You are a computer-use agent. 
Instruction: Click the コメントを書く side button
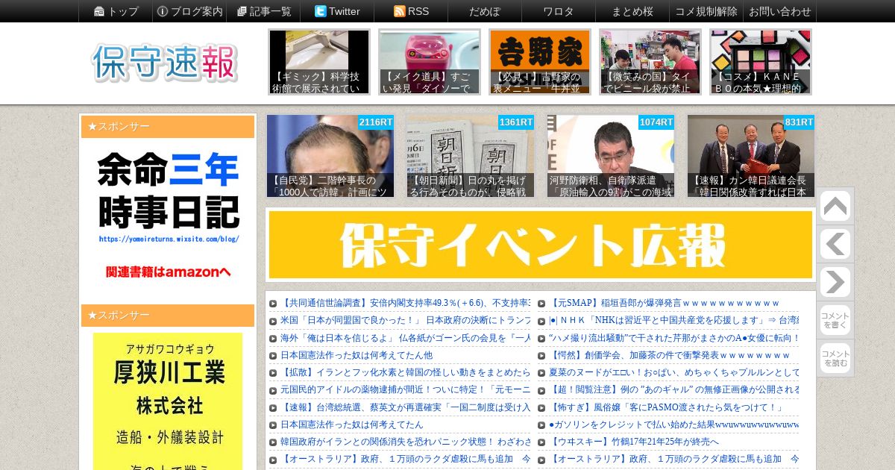tap(835, 320)
